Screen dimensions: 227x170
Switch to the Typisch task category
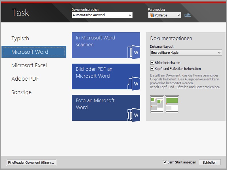tap(20, 39)
